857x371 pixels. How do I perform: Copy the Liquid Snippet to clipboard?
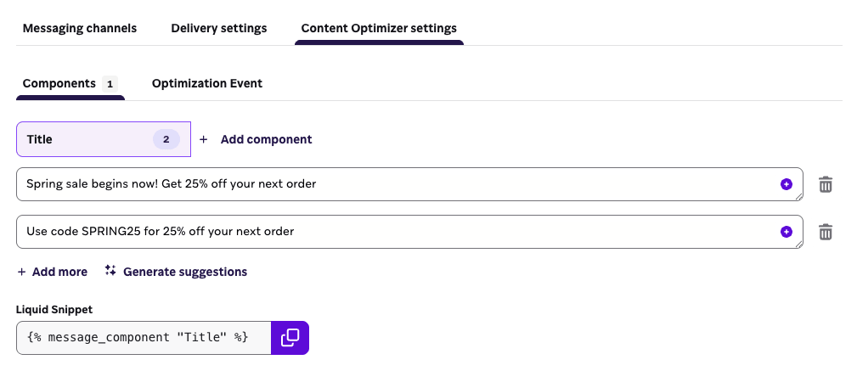tap(290, 337)
